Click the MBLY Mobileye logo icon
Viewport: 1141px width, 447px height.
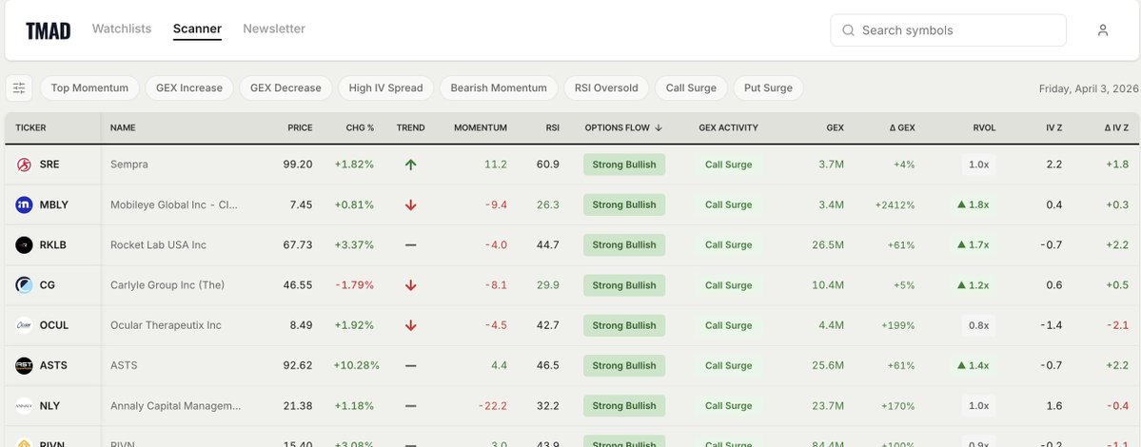[24, 205]
